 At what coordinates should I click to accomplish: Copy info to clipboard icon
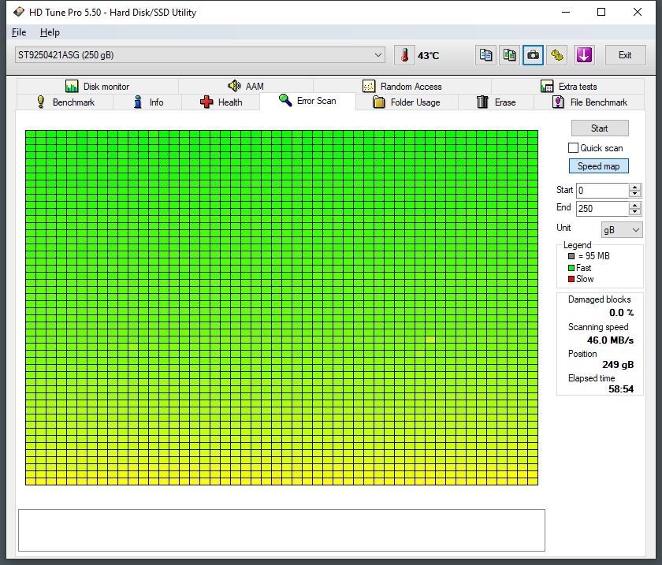(x=485, y=55)
